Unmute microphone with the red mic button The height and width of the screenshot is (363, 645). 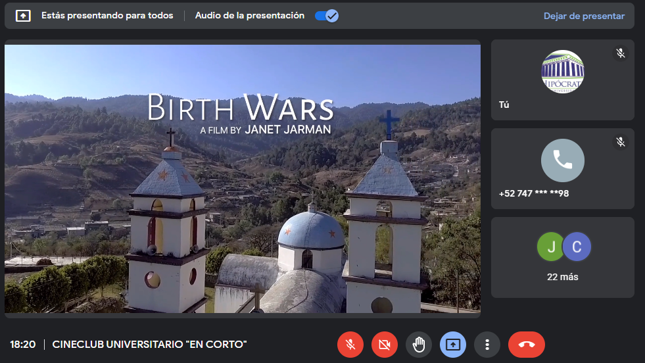click(350, 344)
